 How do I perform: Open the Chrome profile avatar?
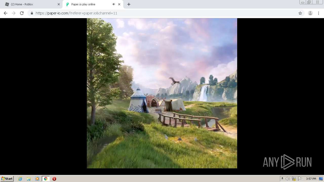(x=310, y=13)
